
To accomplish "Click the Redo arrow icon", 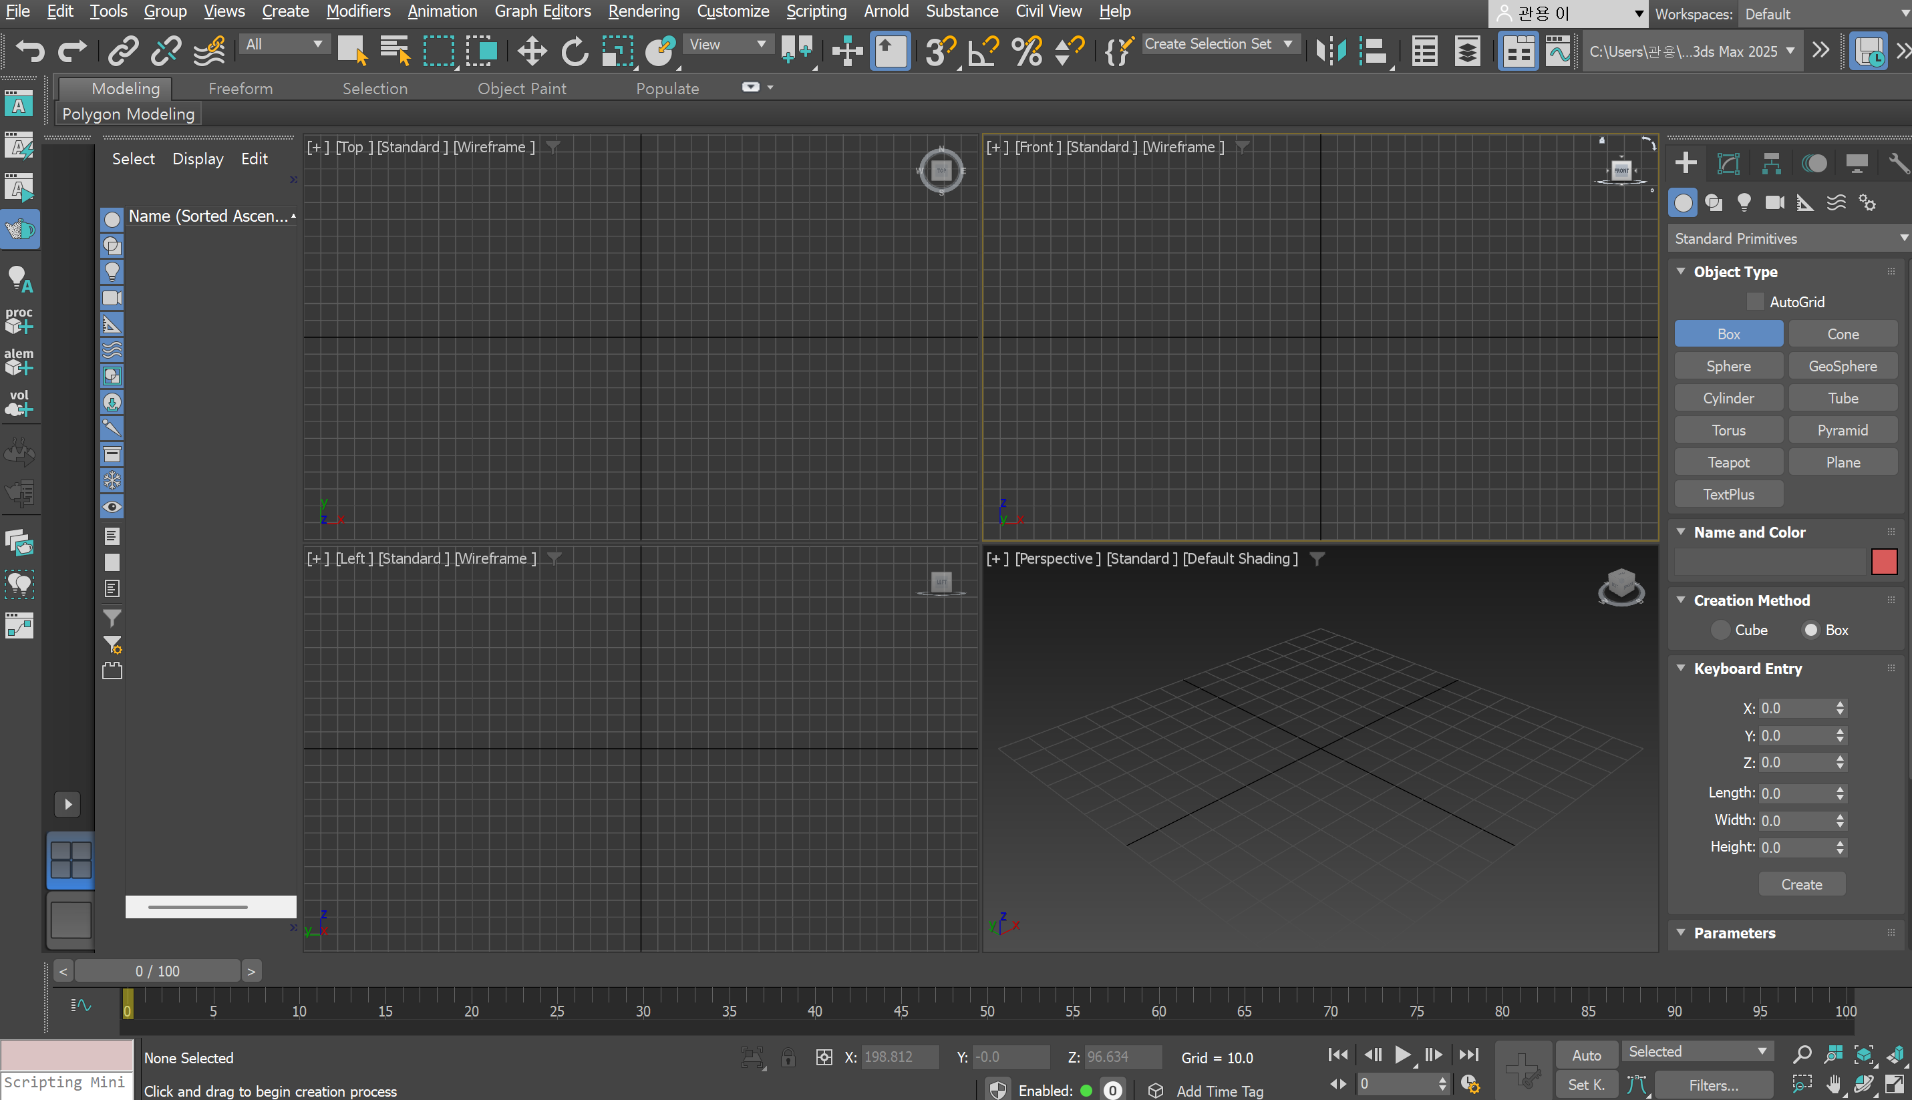I will [x=73, y=51].
